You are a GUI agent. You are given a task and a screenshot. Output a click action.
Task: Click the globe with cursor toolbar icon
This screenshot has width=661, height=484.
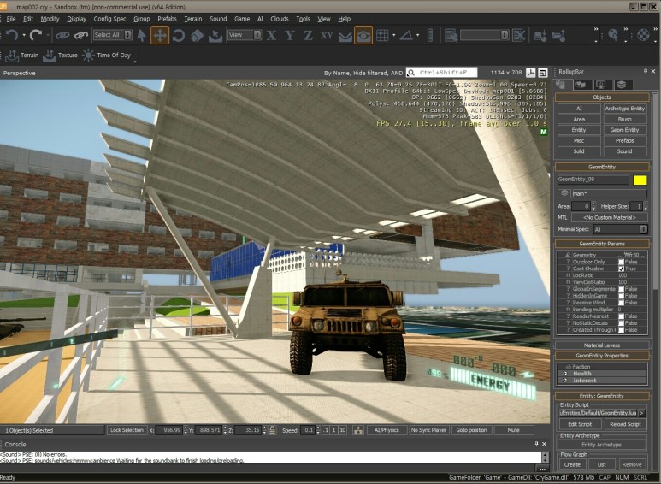613,35
